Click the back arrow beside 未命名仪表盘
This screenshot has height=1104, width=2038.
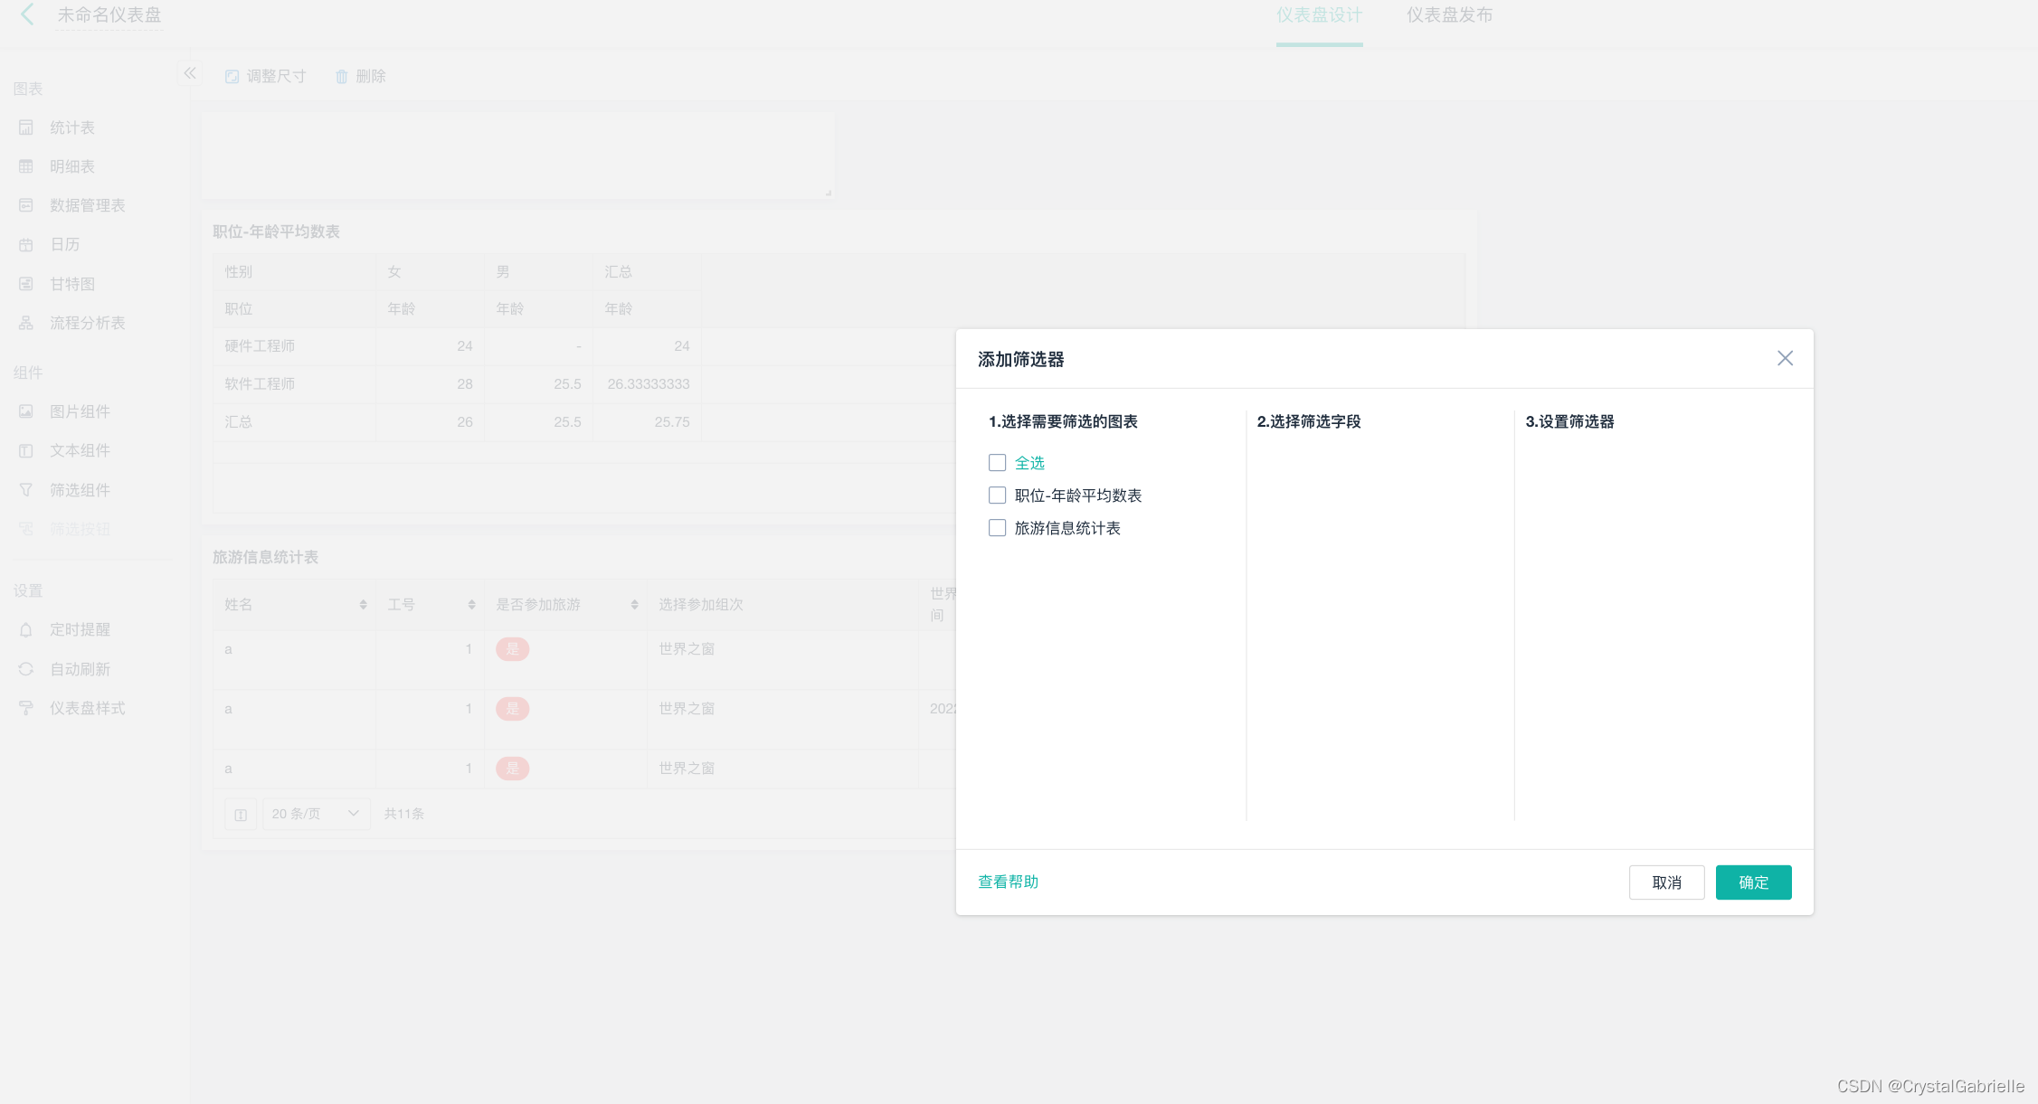point(27,14)
